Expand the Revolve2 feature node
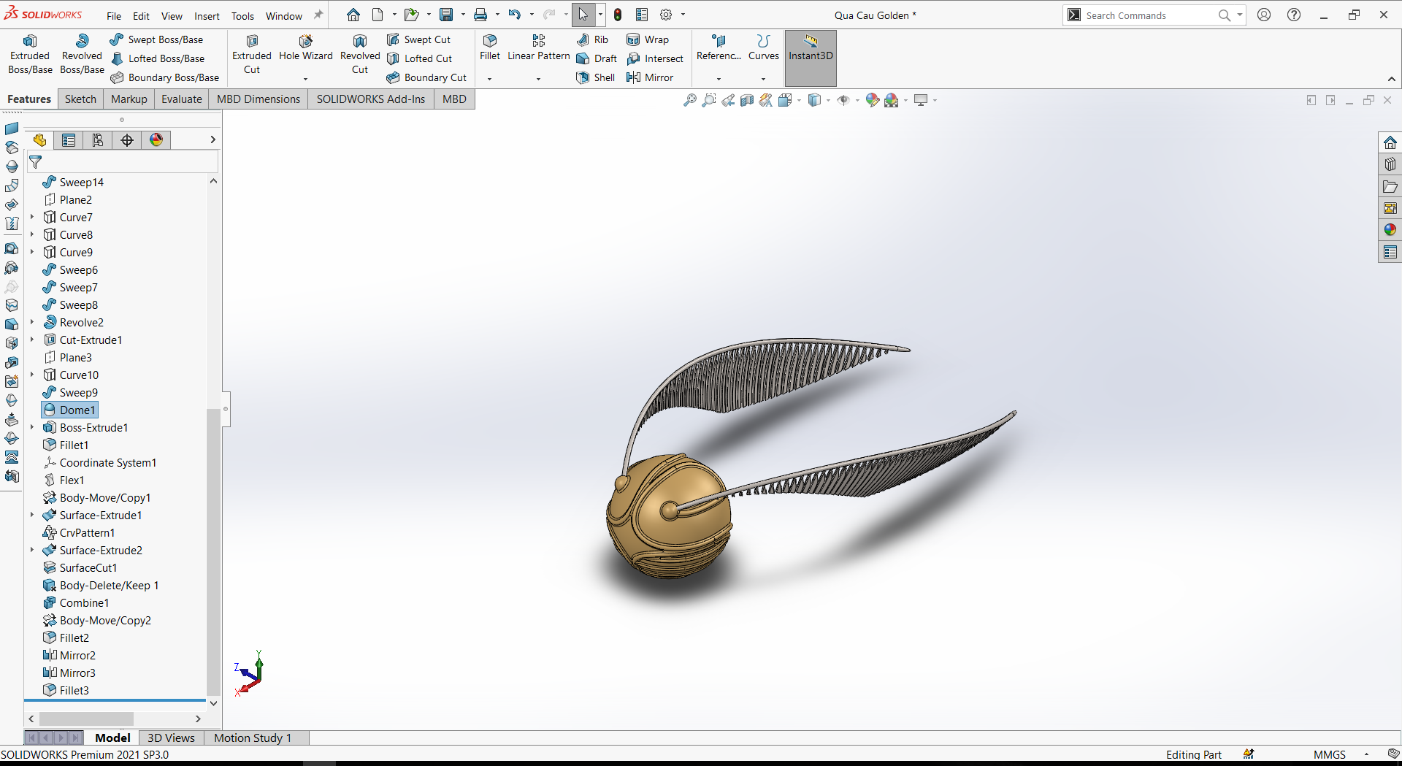The width and height of the screenshot is (1402, 766). point(32,322)
